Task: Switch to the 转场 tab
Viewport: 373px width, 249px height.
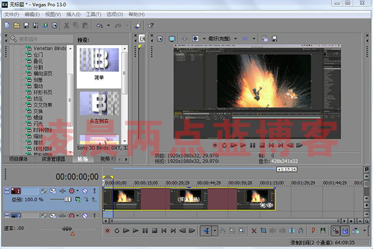Action: click(83, 159)
